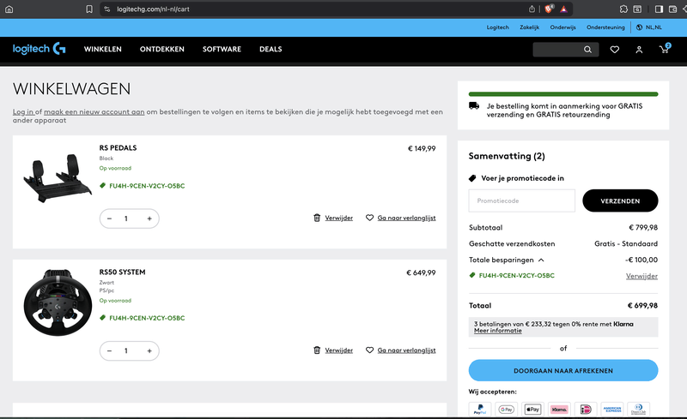The height and width of the screenshot is (419, 687).
Task: Click Verwijder link for RS50 System
Action: coord(338,350)
